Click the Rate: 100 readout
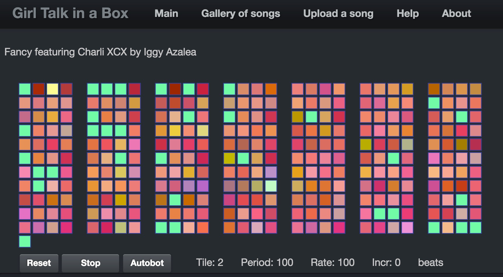The image size is (503, 277). coord(333,262)
